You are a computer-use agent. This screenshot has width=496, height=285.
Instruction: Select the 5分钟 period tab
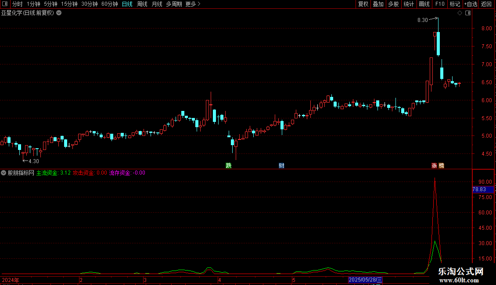pos(50,4)
